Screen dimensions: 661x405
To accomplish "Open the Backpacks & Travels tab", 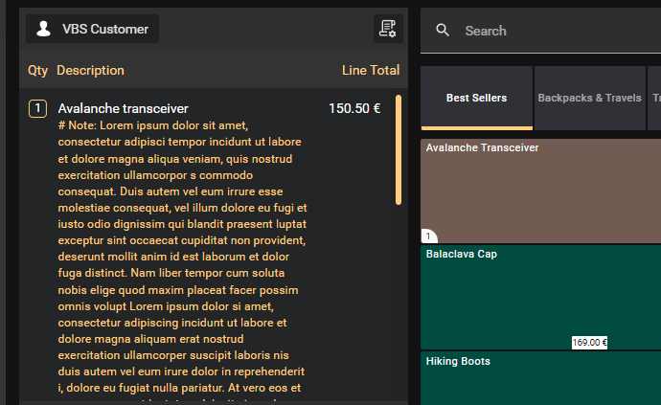I will point(589,98).
